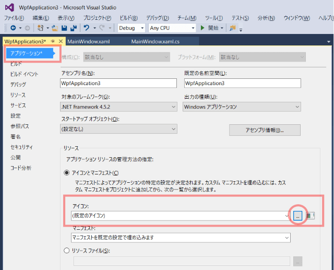Click the アセンブリ情報 button
334x270 pixels.
click(x=265, y=130)
